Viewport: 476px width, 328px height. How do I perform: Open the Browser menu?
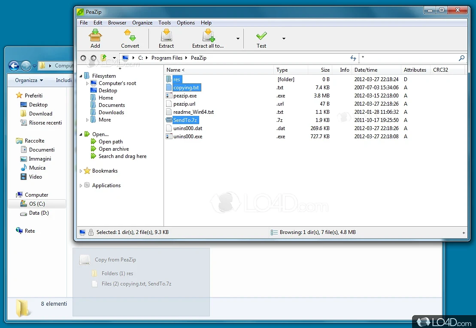pos(117,23)
